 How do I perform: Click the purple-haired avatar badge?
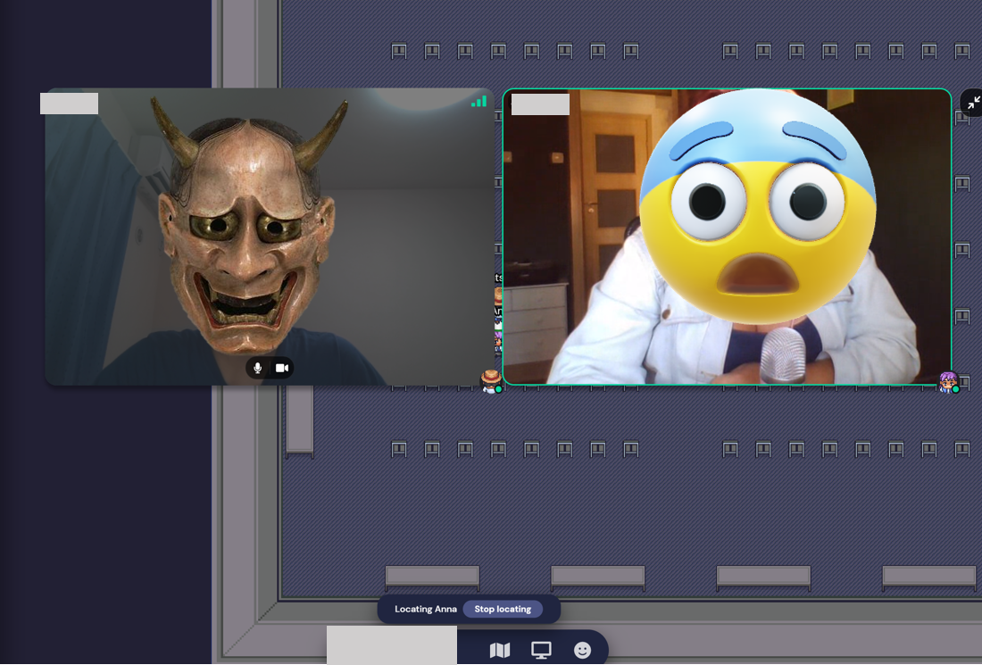[950, 382]
